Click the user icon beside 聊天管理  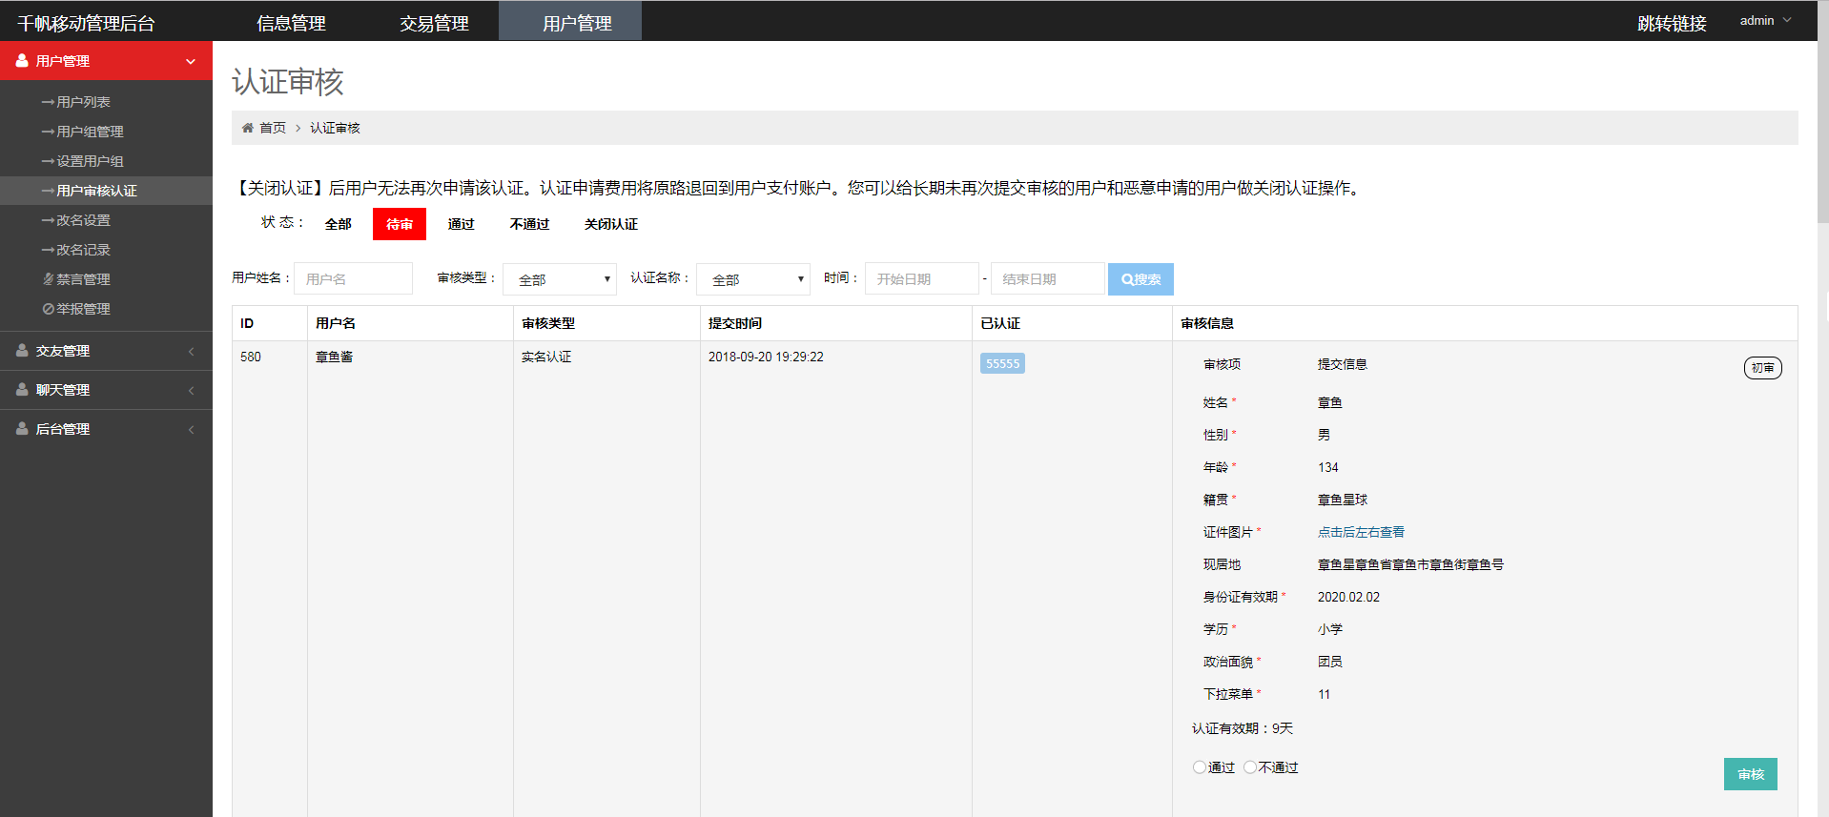pyautogui.click(x=22, y=390)
